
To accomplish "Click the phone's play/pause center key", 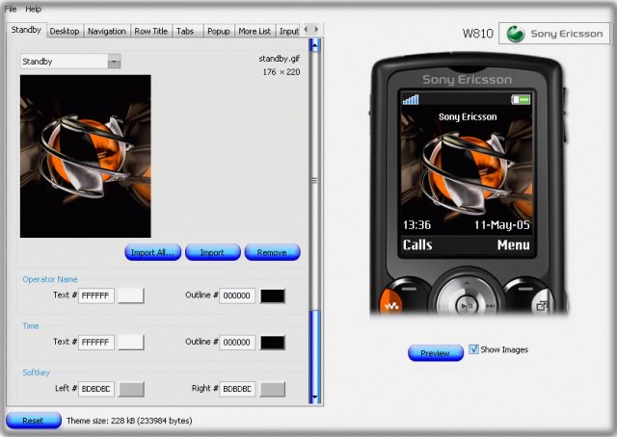I will click(467, 305).
